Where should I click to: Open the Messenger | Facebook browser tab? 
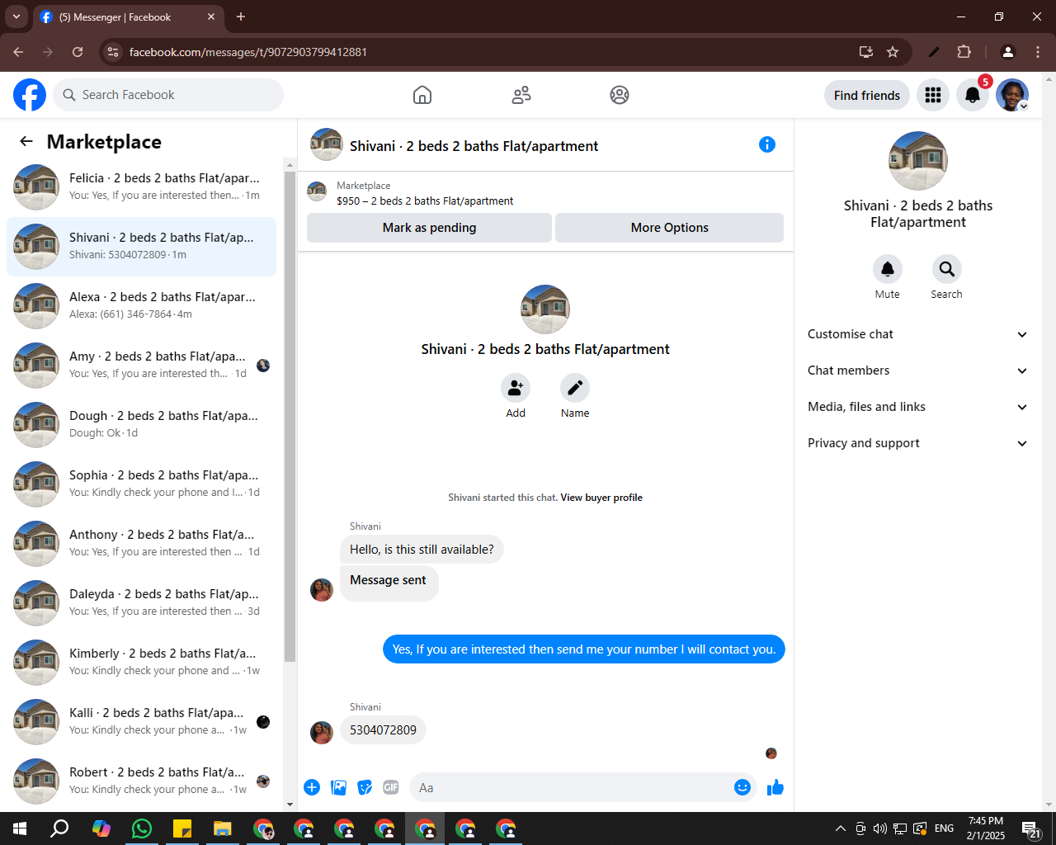click(x=128, y=17)
